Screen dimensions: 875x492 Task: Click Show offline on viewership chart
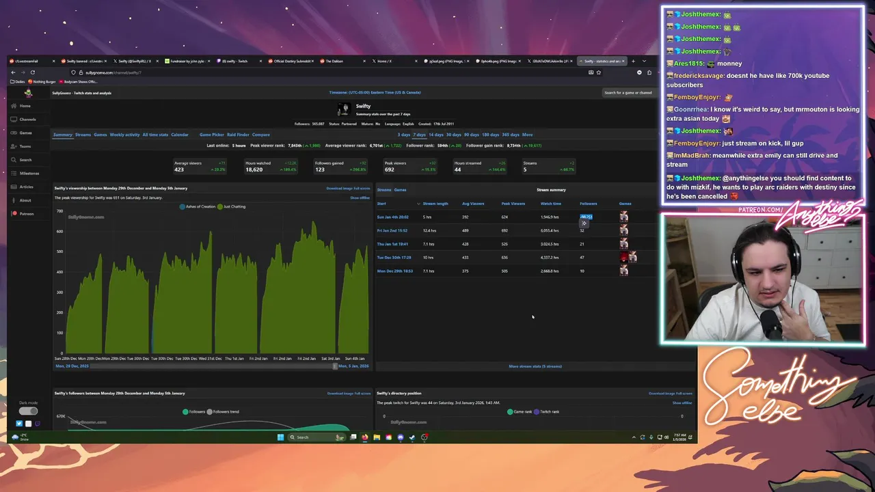[360, 197]
